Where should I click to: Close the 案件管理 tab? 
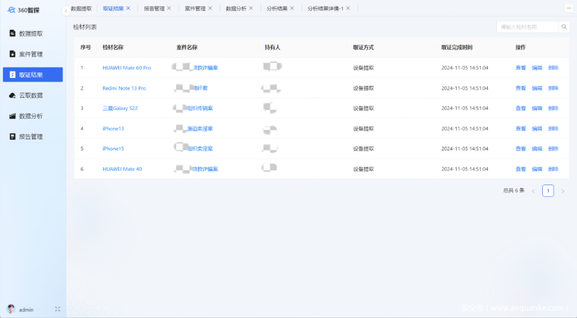[x=210, y=9]
